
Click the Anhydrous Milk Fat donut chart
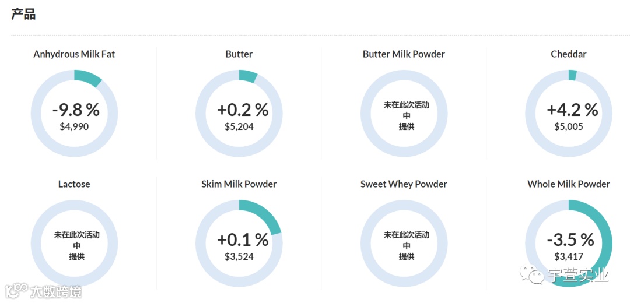74,113
